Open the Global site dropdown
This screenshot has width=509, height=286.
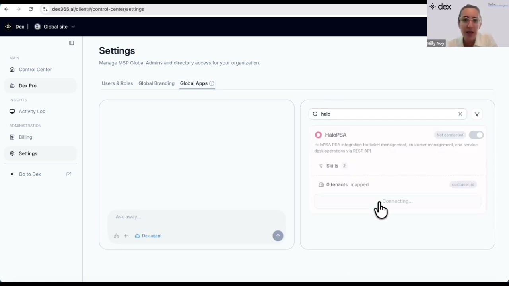[55, 27]
